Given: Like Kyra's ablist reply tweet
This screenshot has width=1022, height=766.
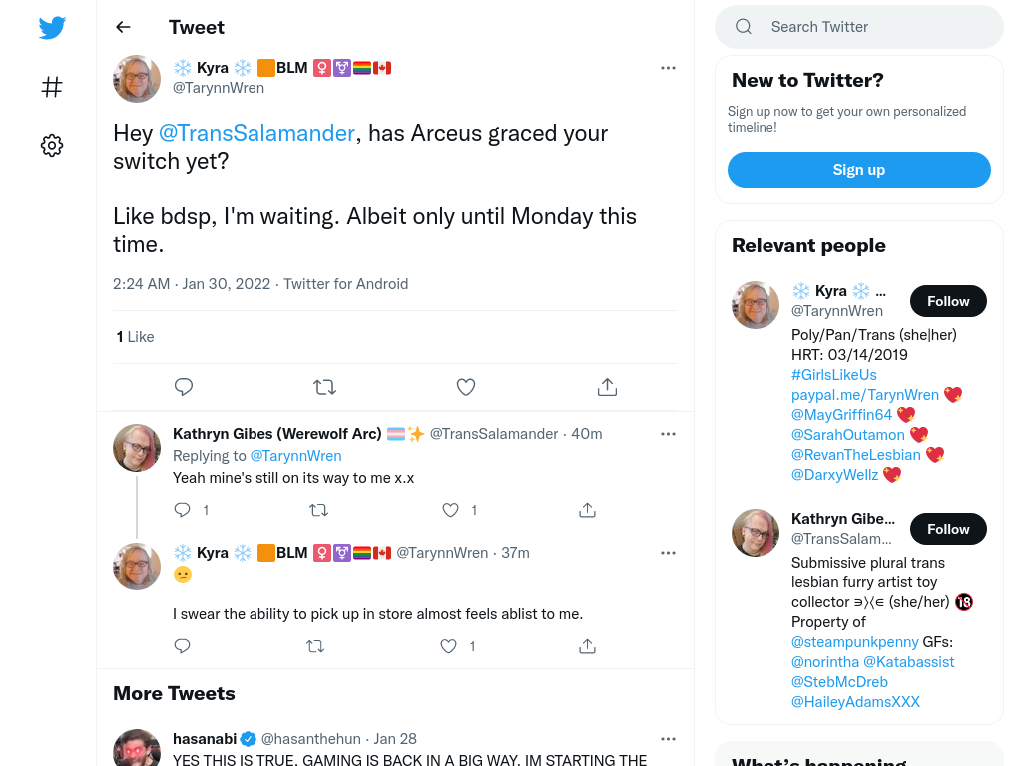Looking at the screenshot, I should pyautogui.click(x=448, y=646).
